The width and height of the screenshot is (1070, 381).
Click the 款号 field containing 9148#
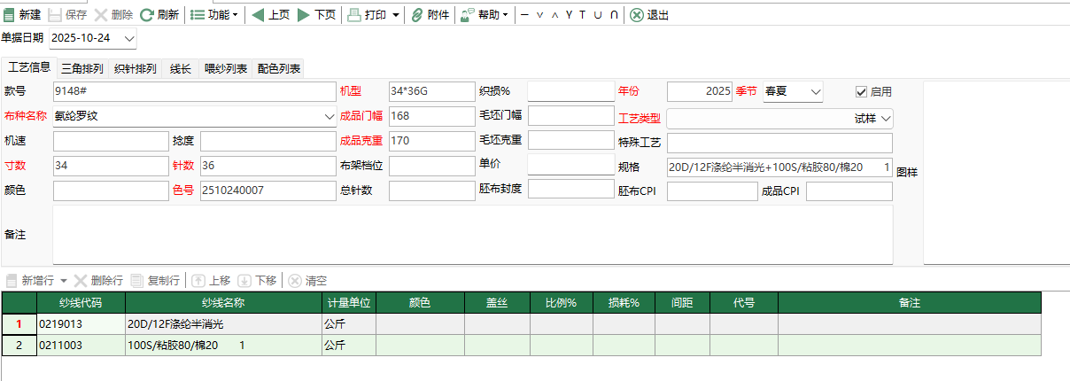(194, 91)
